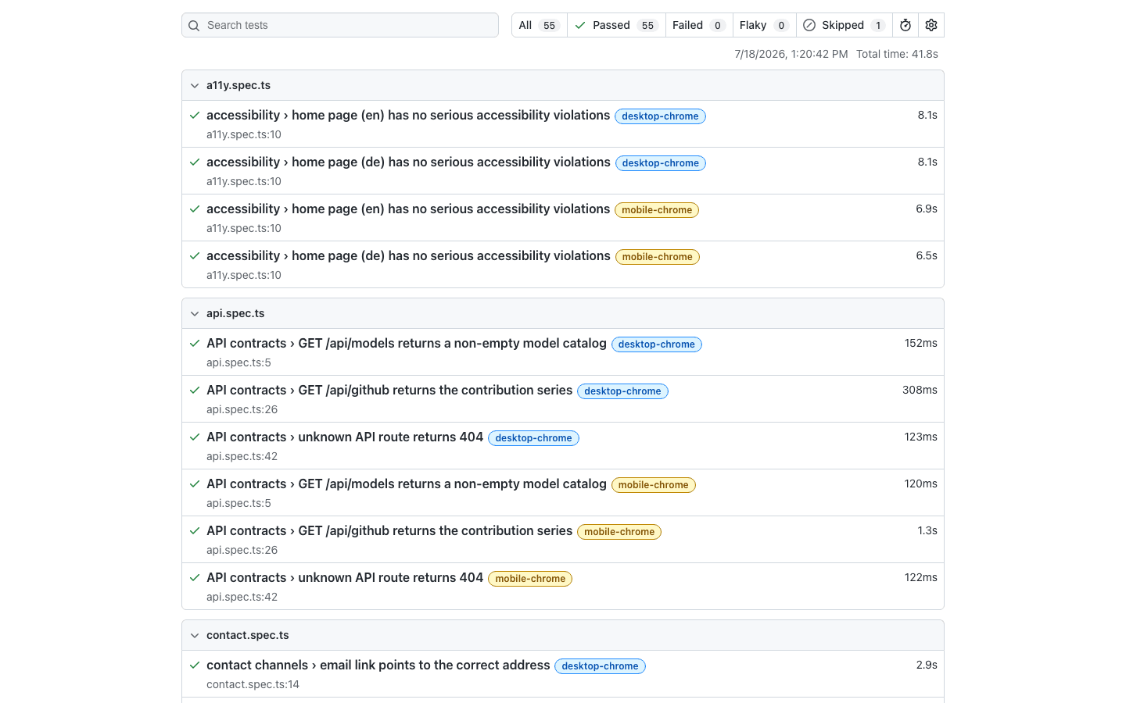
Task: Click passed checkmark of 122ms API test
Action: tap(195, 578)
